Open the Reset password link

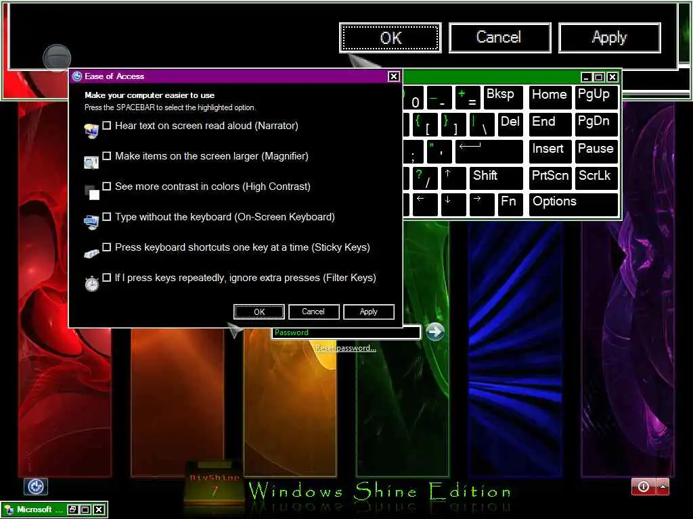click(345, 348)
